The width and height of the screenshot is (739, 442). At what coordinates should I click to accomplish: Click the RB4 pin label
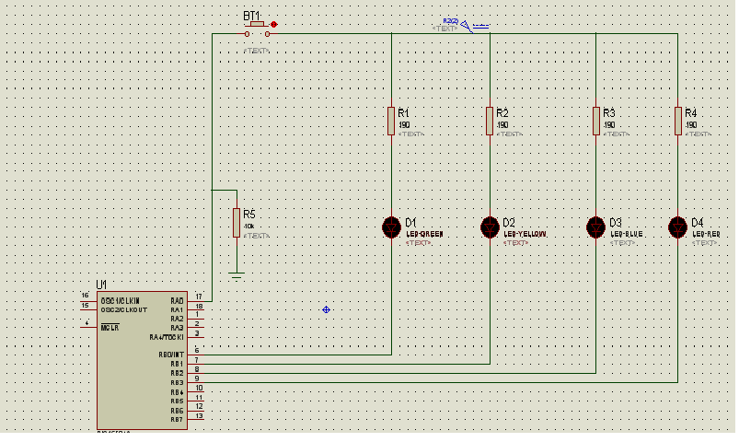(x=178, y=392)
